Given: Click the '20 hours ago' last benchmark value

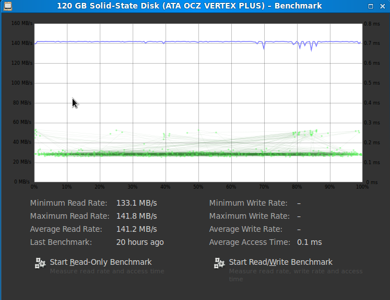Looking at the screenshot, I should (x=140, y=242).
